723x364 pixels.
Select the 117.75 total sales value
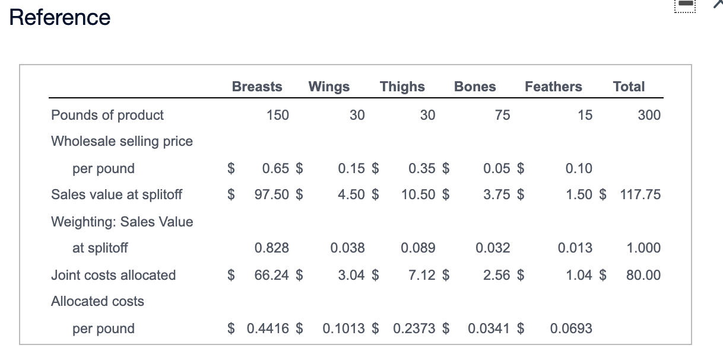coord(640,194)
